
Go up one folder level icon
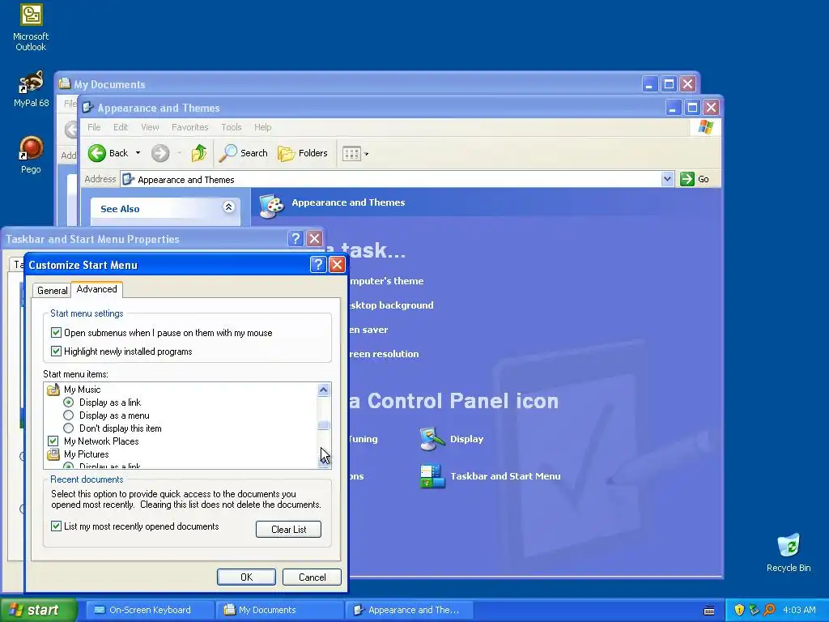(199, 153)
